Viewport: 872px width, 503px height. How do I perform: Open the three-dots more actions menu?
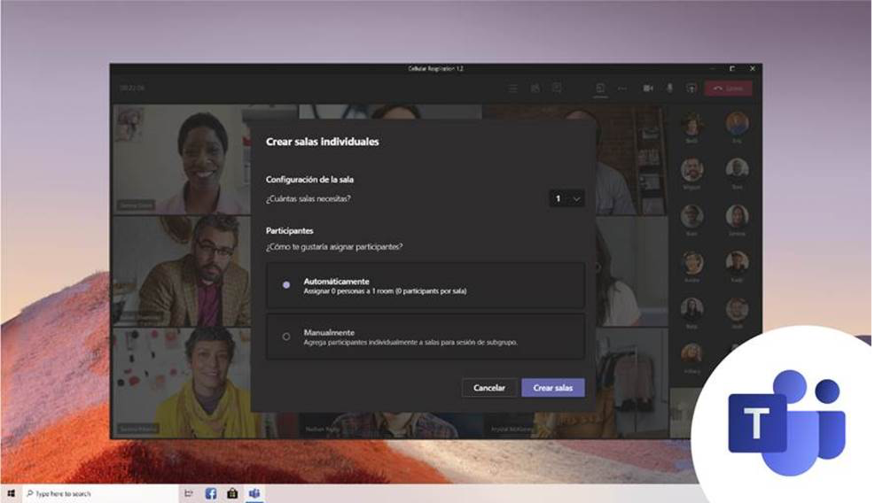[x=622, y=88]
